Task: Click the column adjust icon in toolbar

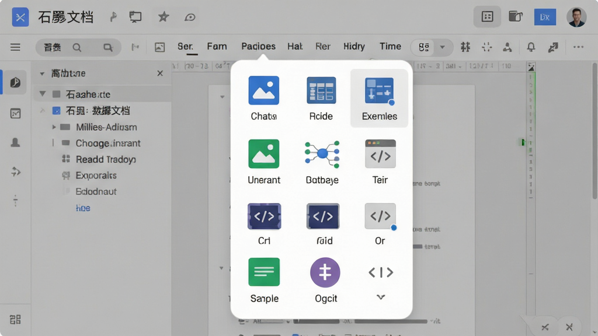Action: 465,47
